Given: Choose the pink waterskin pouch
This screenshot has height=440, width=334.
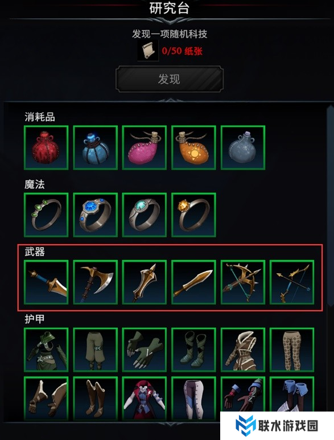Looking at the screenshot, I should [x=145, y=147].
